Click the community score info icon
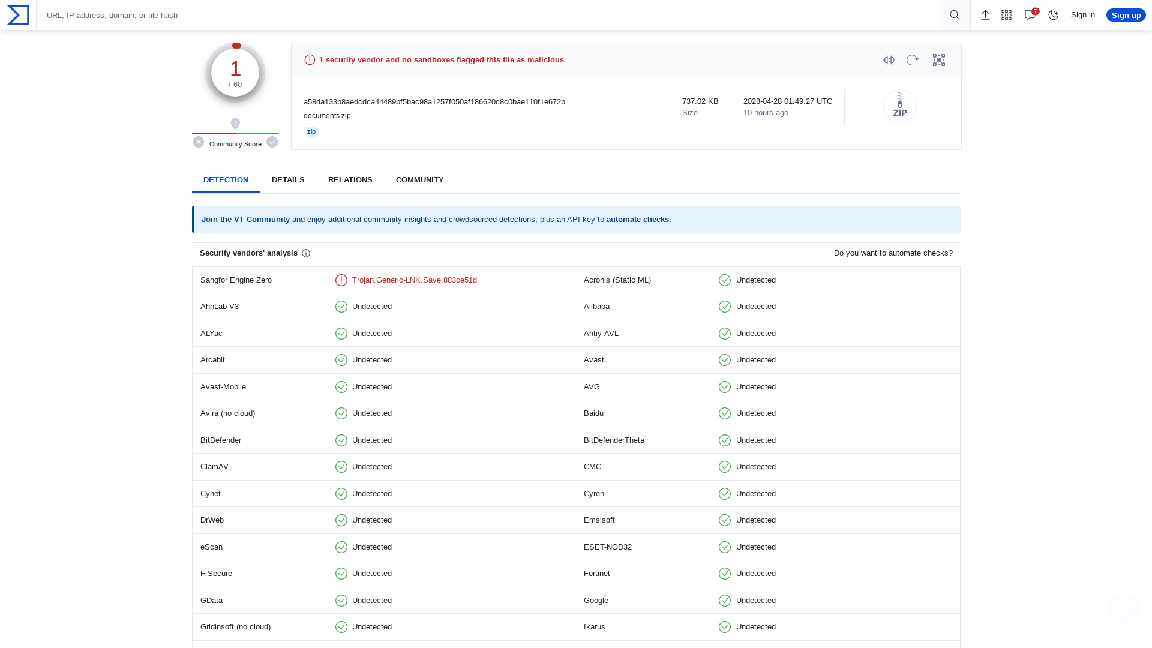This screenshot has height=648, width=1152. 236,122
